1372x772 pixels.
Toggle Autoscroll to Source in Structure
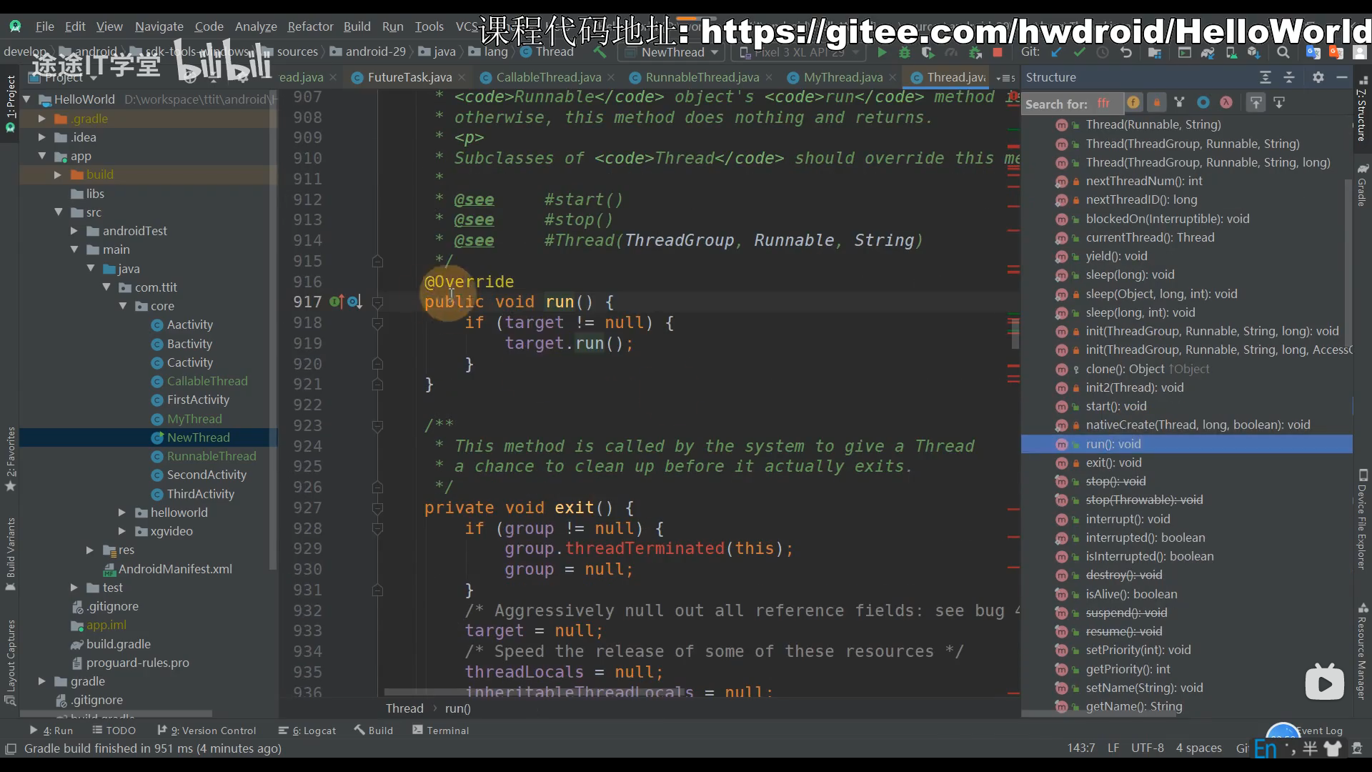1256,103
